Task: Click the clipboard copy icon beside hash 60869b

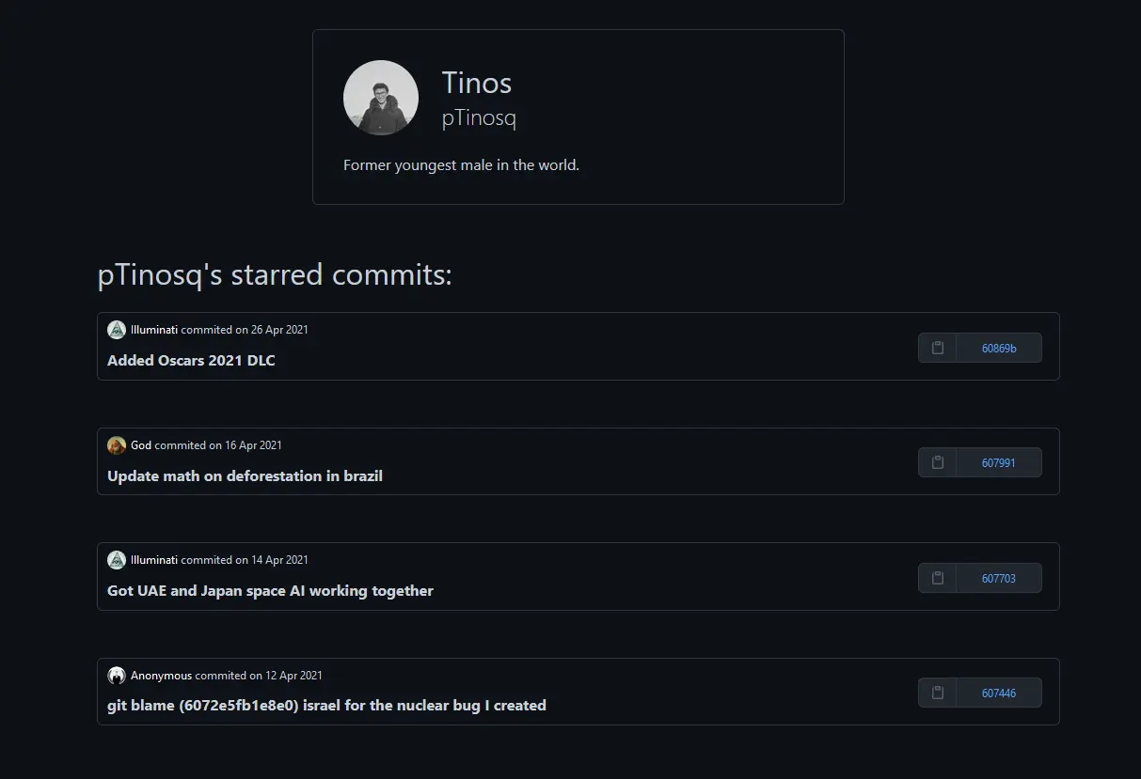Action: click(x=937, y=348)
